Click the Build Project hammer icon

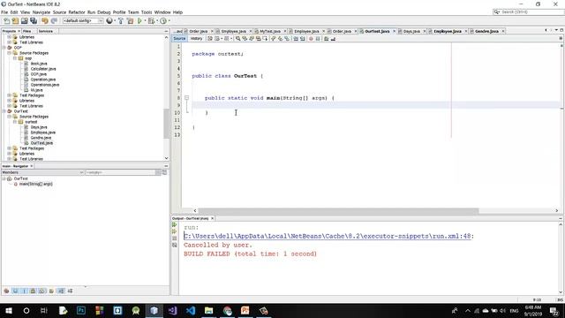tap(121, 21)
